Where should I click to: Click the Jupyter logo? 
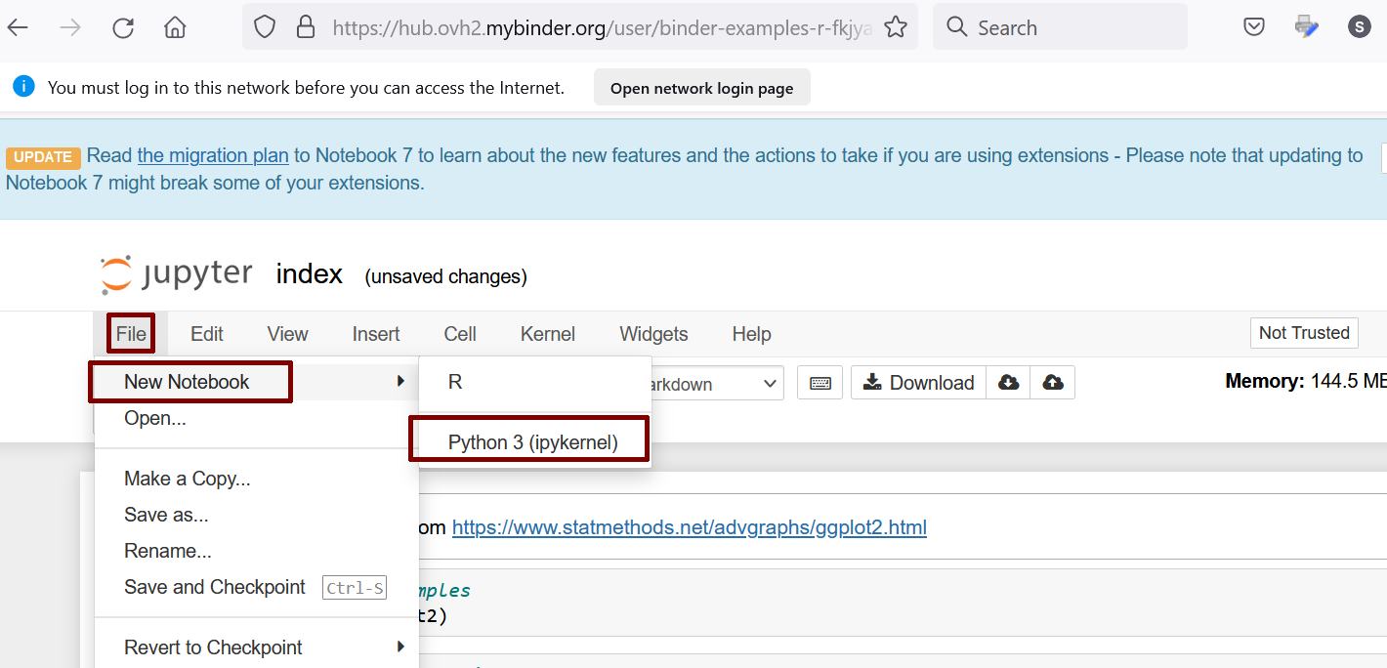coord(177,274)
